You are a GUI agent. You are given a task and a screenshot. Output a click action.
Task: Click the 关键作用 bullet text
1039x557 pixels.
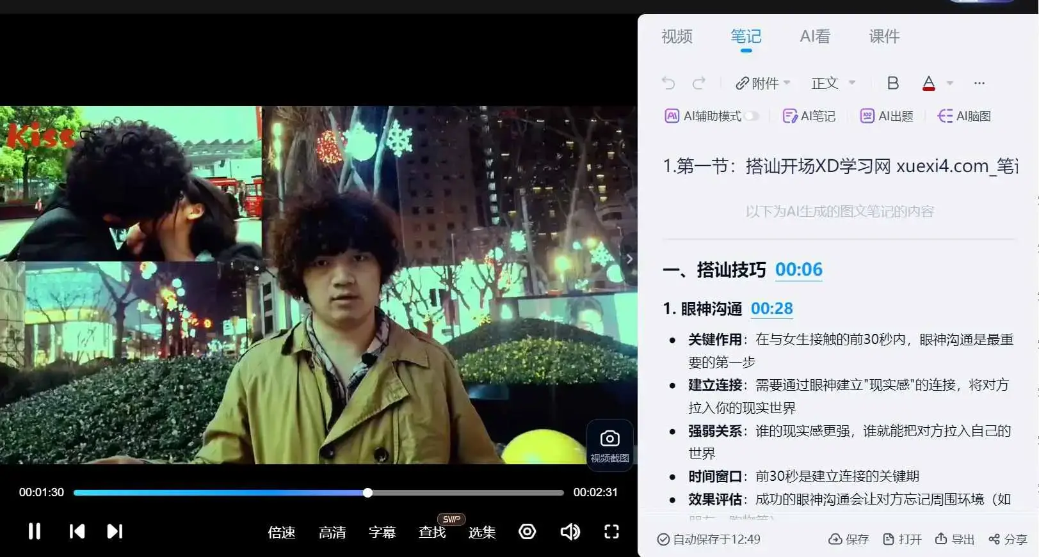(x=715, y=340)
